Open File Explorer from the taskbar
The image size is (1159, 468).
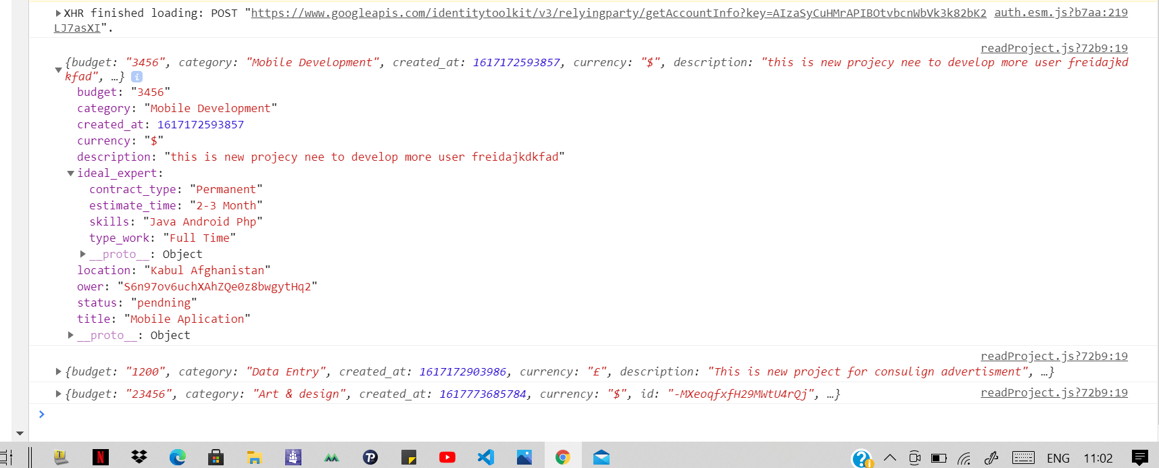point(254,457)
